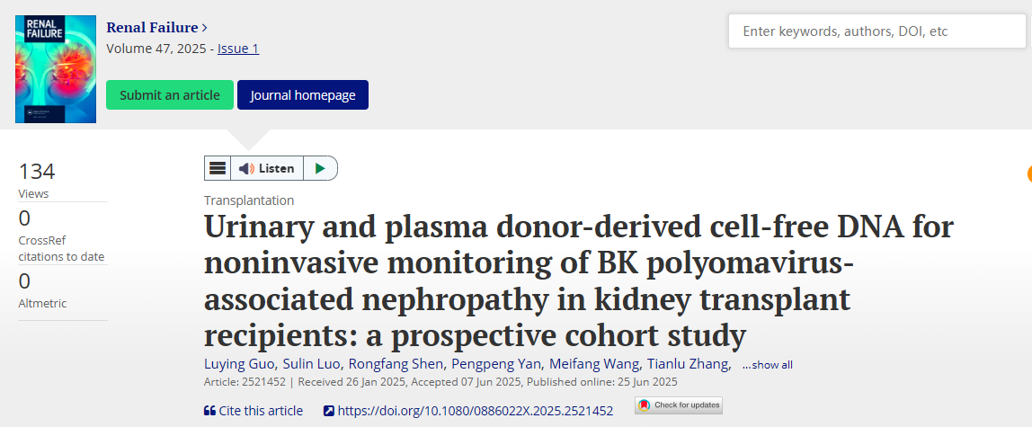Open the Listen player menu icon
The width and height of the screenshot is (1032, 427).
(218, 168)
